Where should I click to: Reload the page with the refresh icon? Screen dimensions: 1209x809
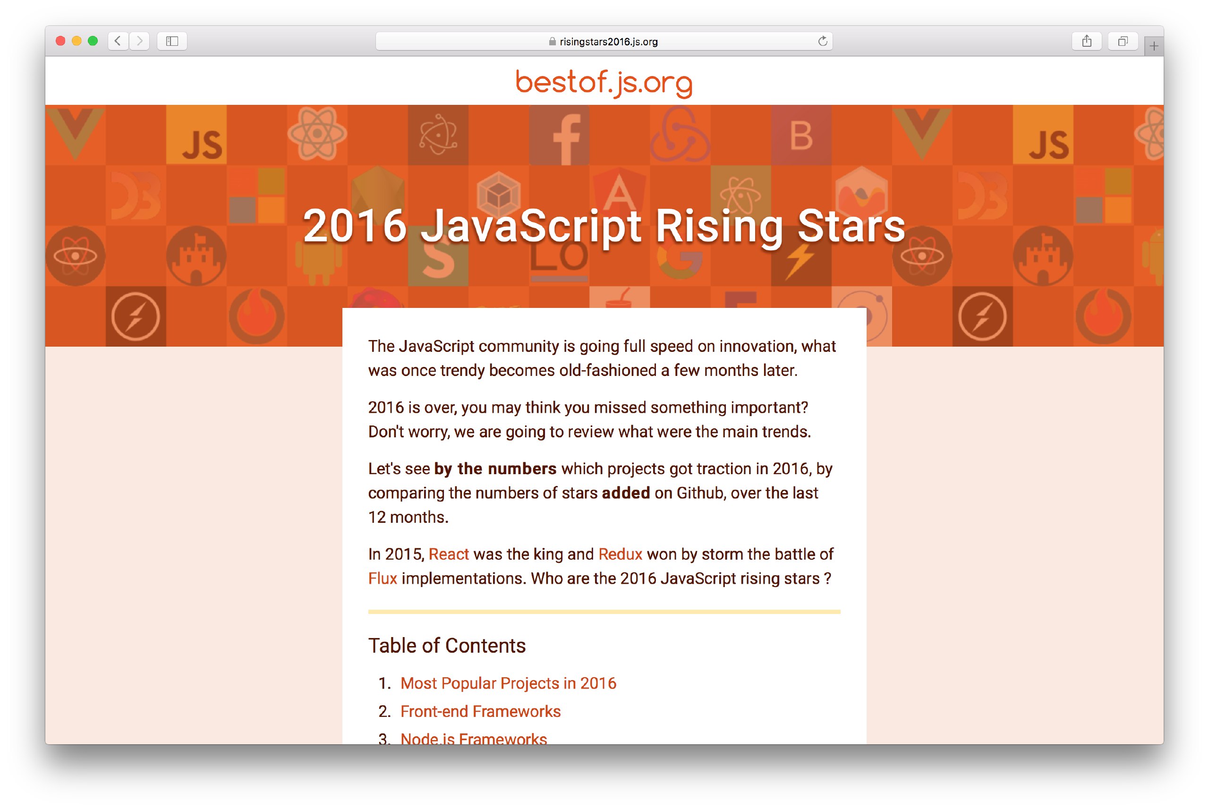(x=822, y=41)
